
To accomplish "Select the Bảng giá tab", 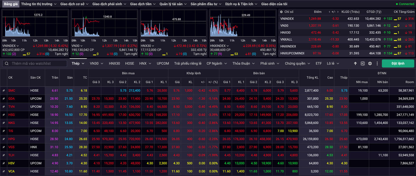I will coord(11,4).
